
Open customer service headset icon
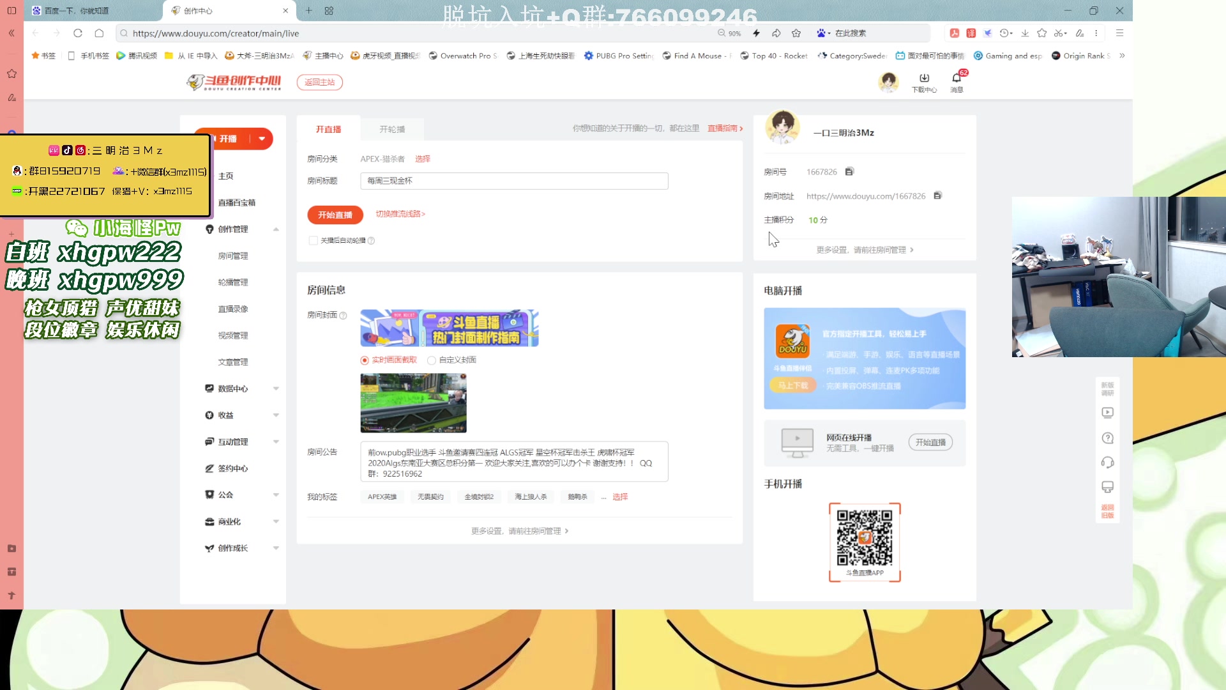coord(1108,463)
